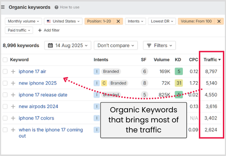
Task: Click the volume value 169K
Action: [165, 71]
